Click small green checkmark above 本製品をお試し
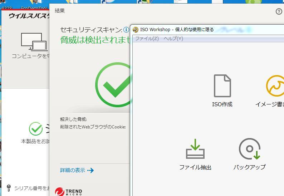Viewport: 284px width, 196px height. pyautogui.click(x=35, y=128)
